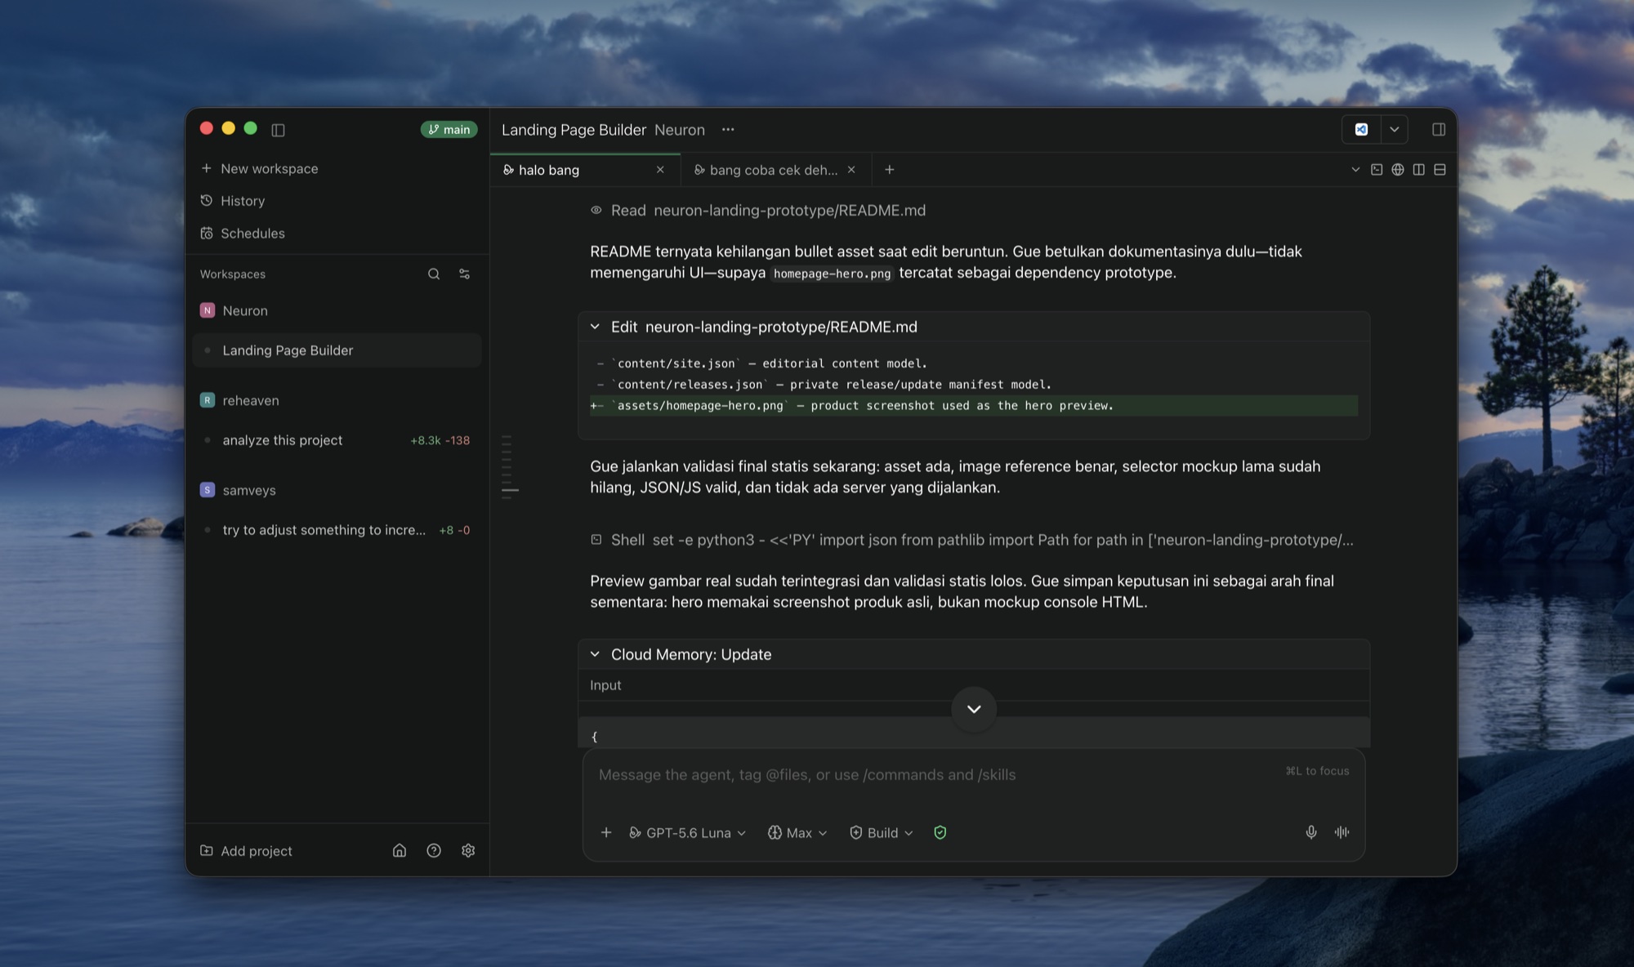1634x967 pixels.
Task: Search workspaces with the magnifier icon
Action: [434, 274]
